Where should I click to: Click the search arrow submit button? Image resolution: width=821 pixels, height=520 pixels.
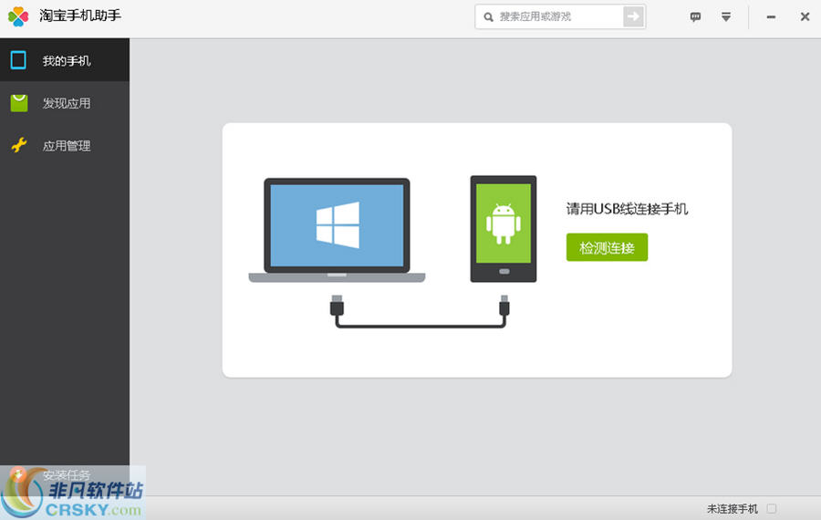pos(633,16)
